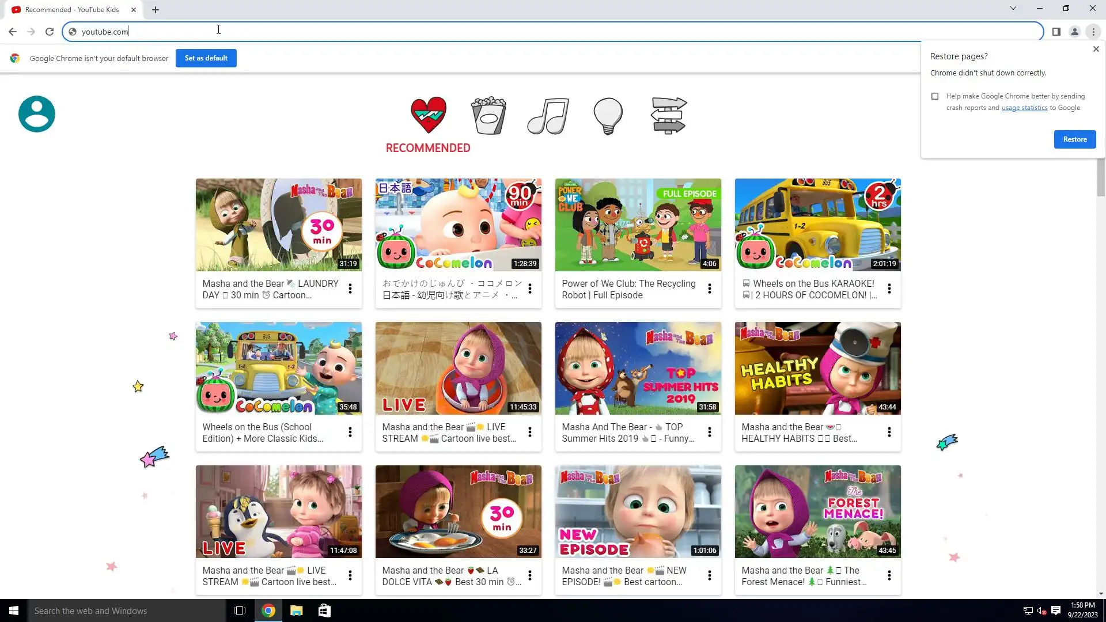The image size is (1106, 622).
Task: Select the Music notes category icon
Action: [548, 116]
